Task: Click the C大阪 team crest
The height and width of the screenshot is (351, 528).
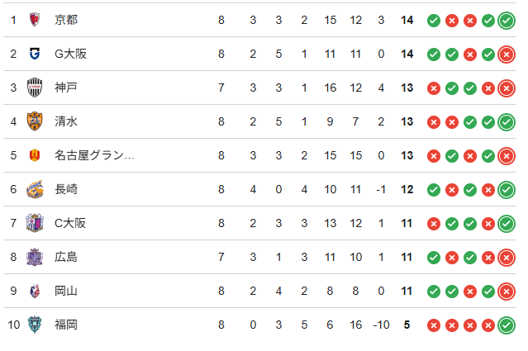Action: (35, 223)
